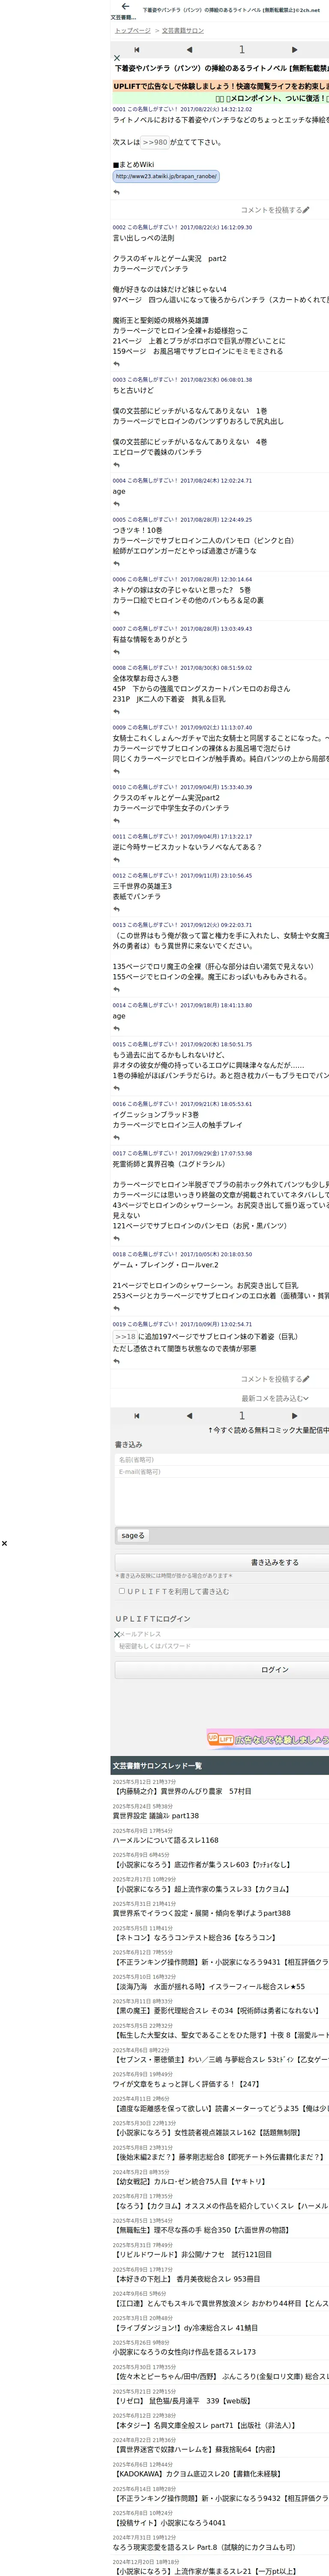Open the 文芸書籍サロン breadcrumb link

182,31
